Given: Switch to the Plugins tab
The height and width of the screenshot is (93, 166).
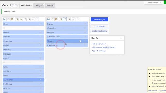Looking at the screenshot, I should pyautogui.click(x=39, y=5).
